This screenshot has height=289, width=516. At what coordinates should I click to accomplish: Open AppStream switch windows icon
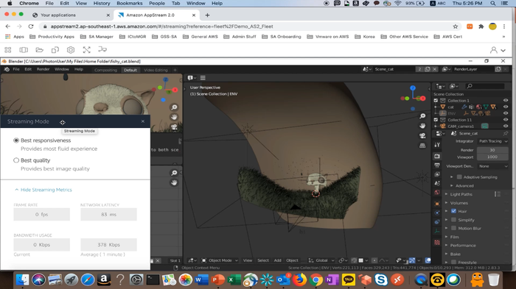24,50
